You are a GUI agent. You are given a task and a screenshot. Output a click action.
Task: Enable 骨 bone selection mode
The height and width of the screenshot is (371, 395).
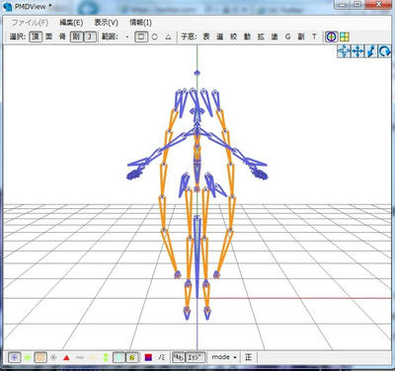coord(62,37)
